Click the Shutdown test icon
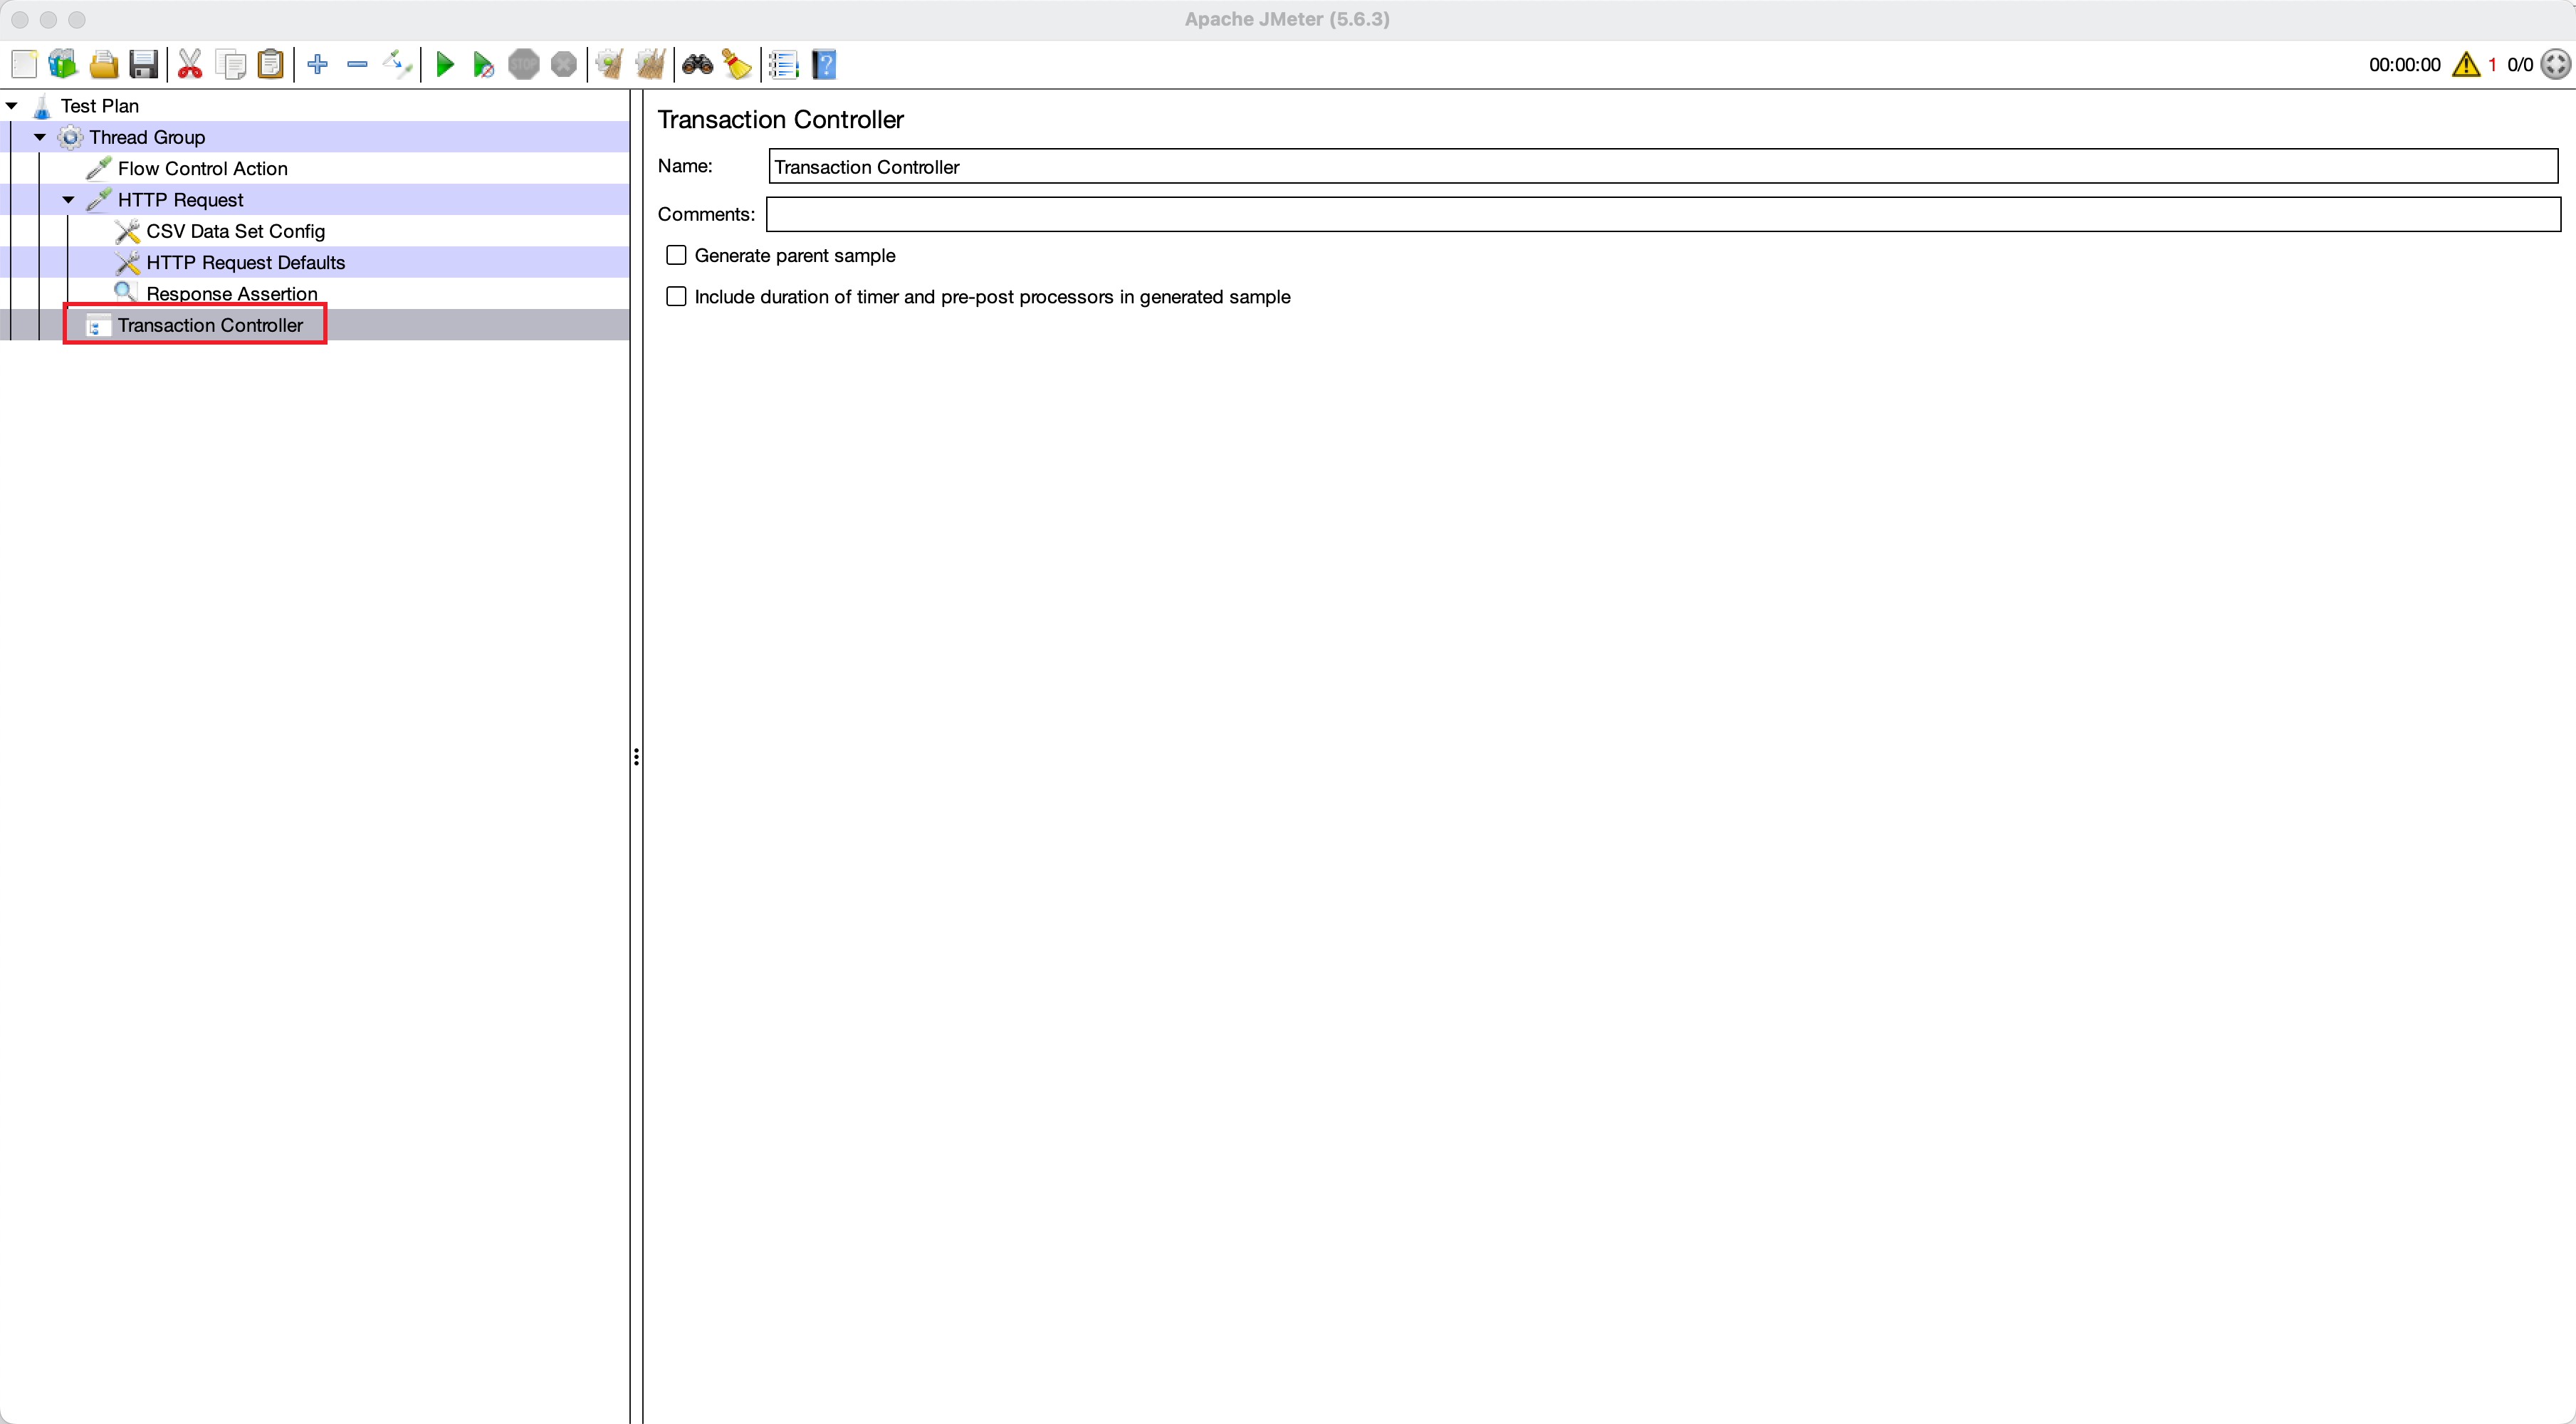Screen dimensions: 2576x1424 click(564, 65)
